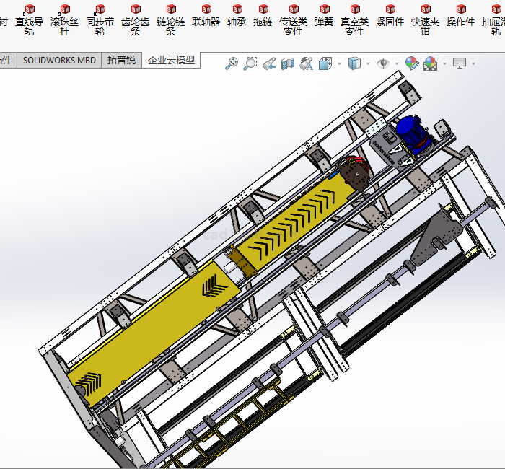This screenshot has width=505, height=469.
Task: Select the 企业云模型 tab
Action: point(171,60)
